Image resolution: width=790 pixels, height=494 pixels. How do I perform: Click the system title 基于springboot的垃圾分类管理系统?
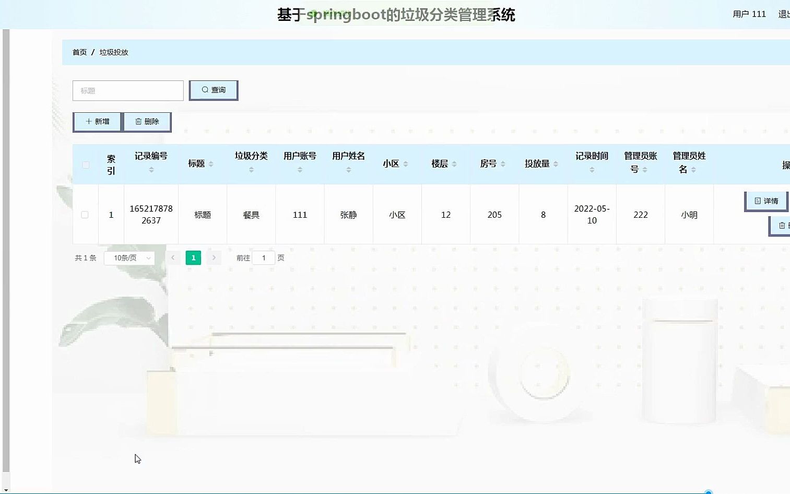pyautogui.click(x=396, y=15)
